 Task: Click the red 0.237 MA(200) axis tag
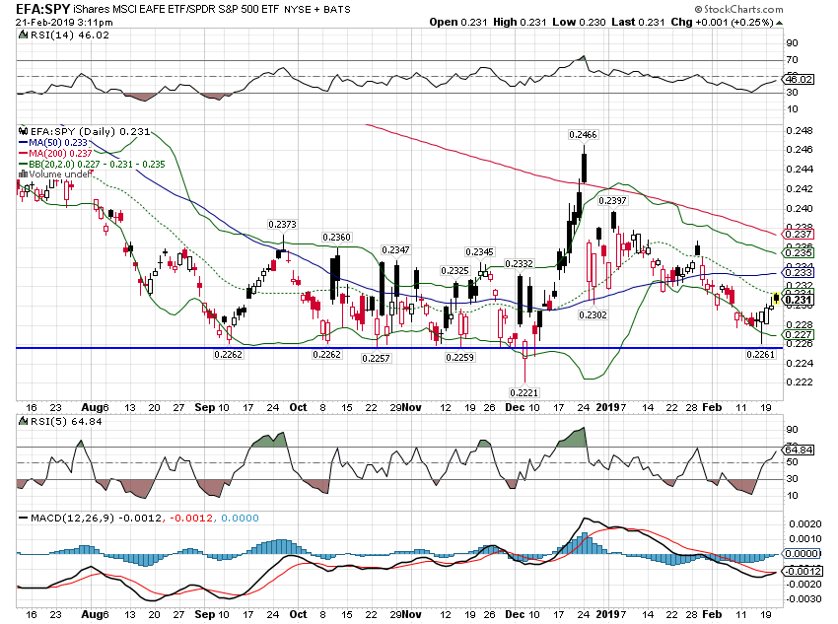pyautogui.click(x=799, y=234)
